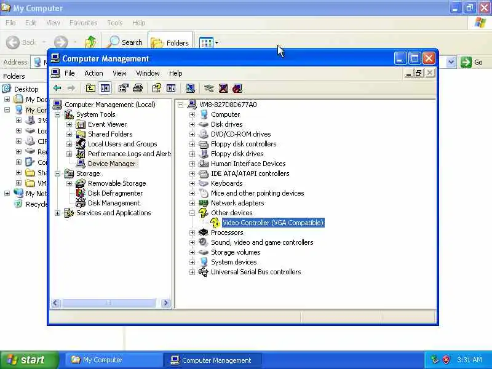
Task: Click Scan for hardware changes icon
Action: pyautogui.click(x=190, y=88)
